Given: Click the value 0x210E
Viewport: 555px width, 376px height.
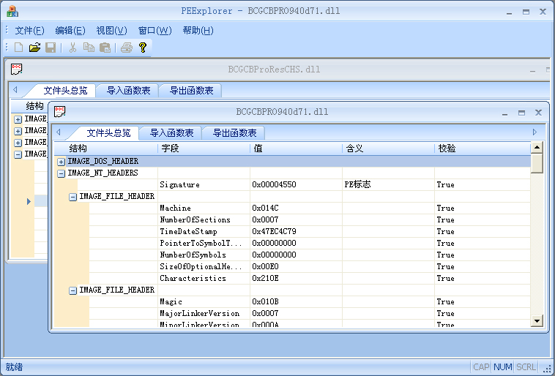Looking at the screenshot, I should [x=265, y=278].
